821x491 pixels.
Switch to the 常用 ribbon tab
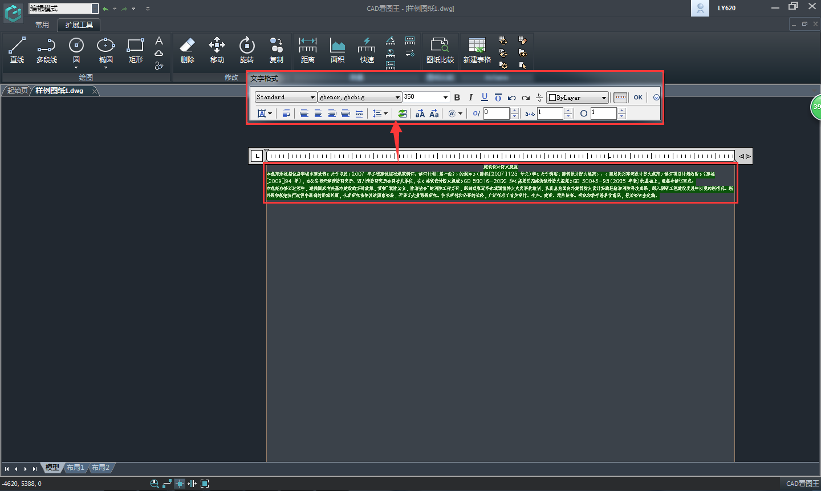(x=42, y=25)
